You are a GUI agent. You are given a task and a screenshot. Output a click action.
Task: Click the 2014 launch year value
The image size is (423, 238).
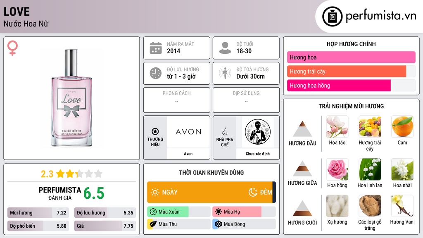173,51
